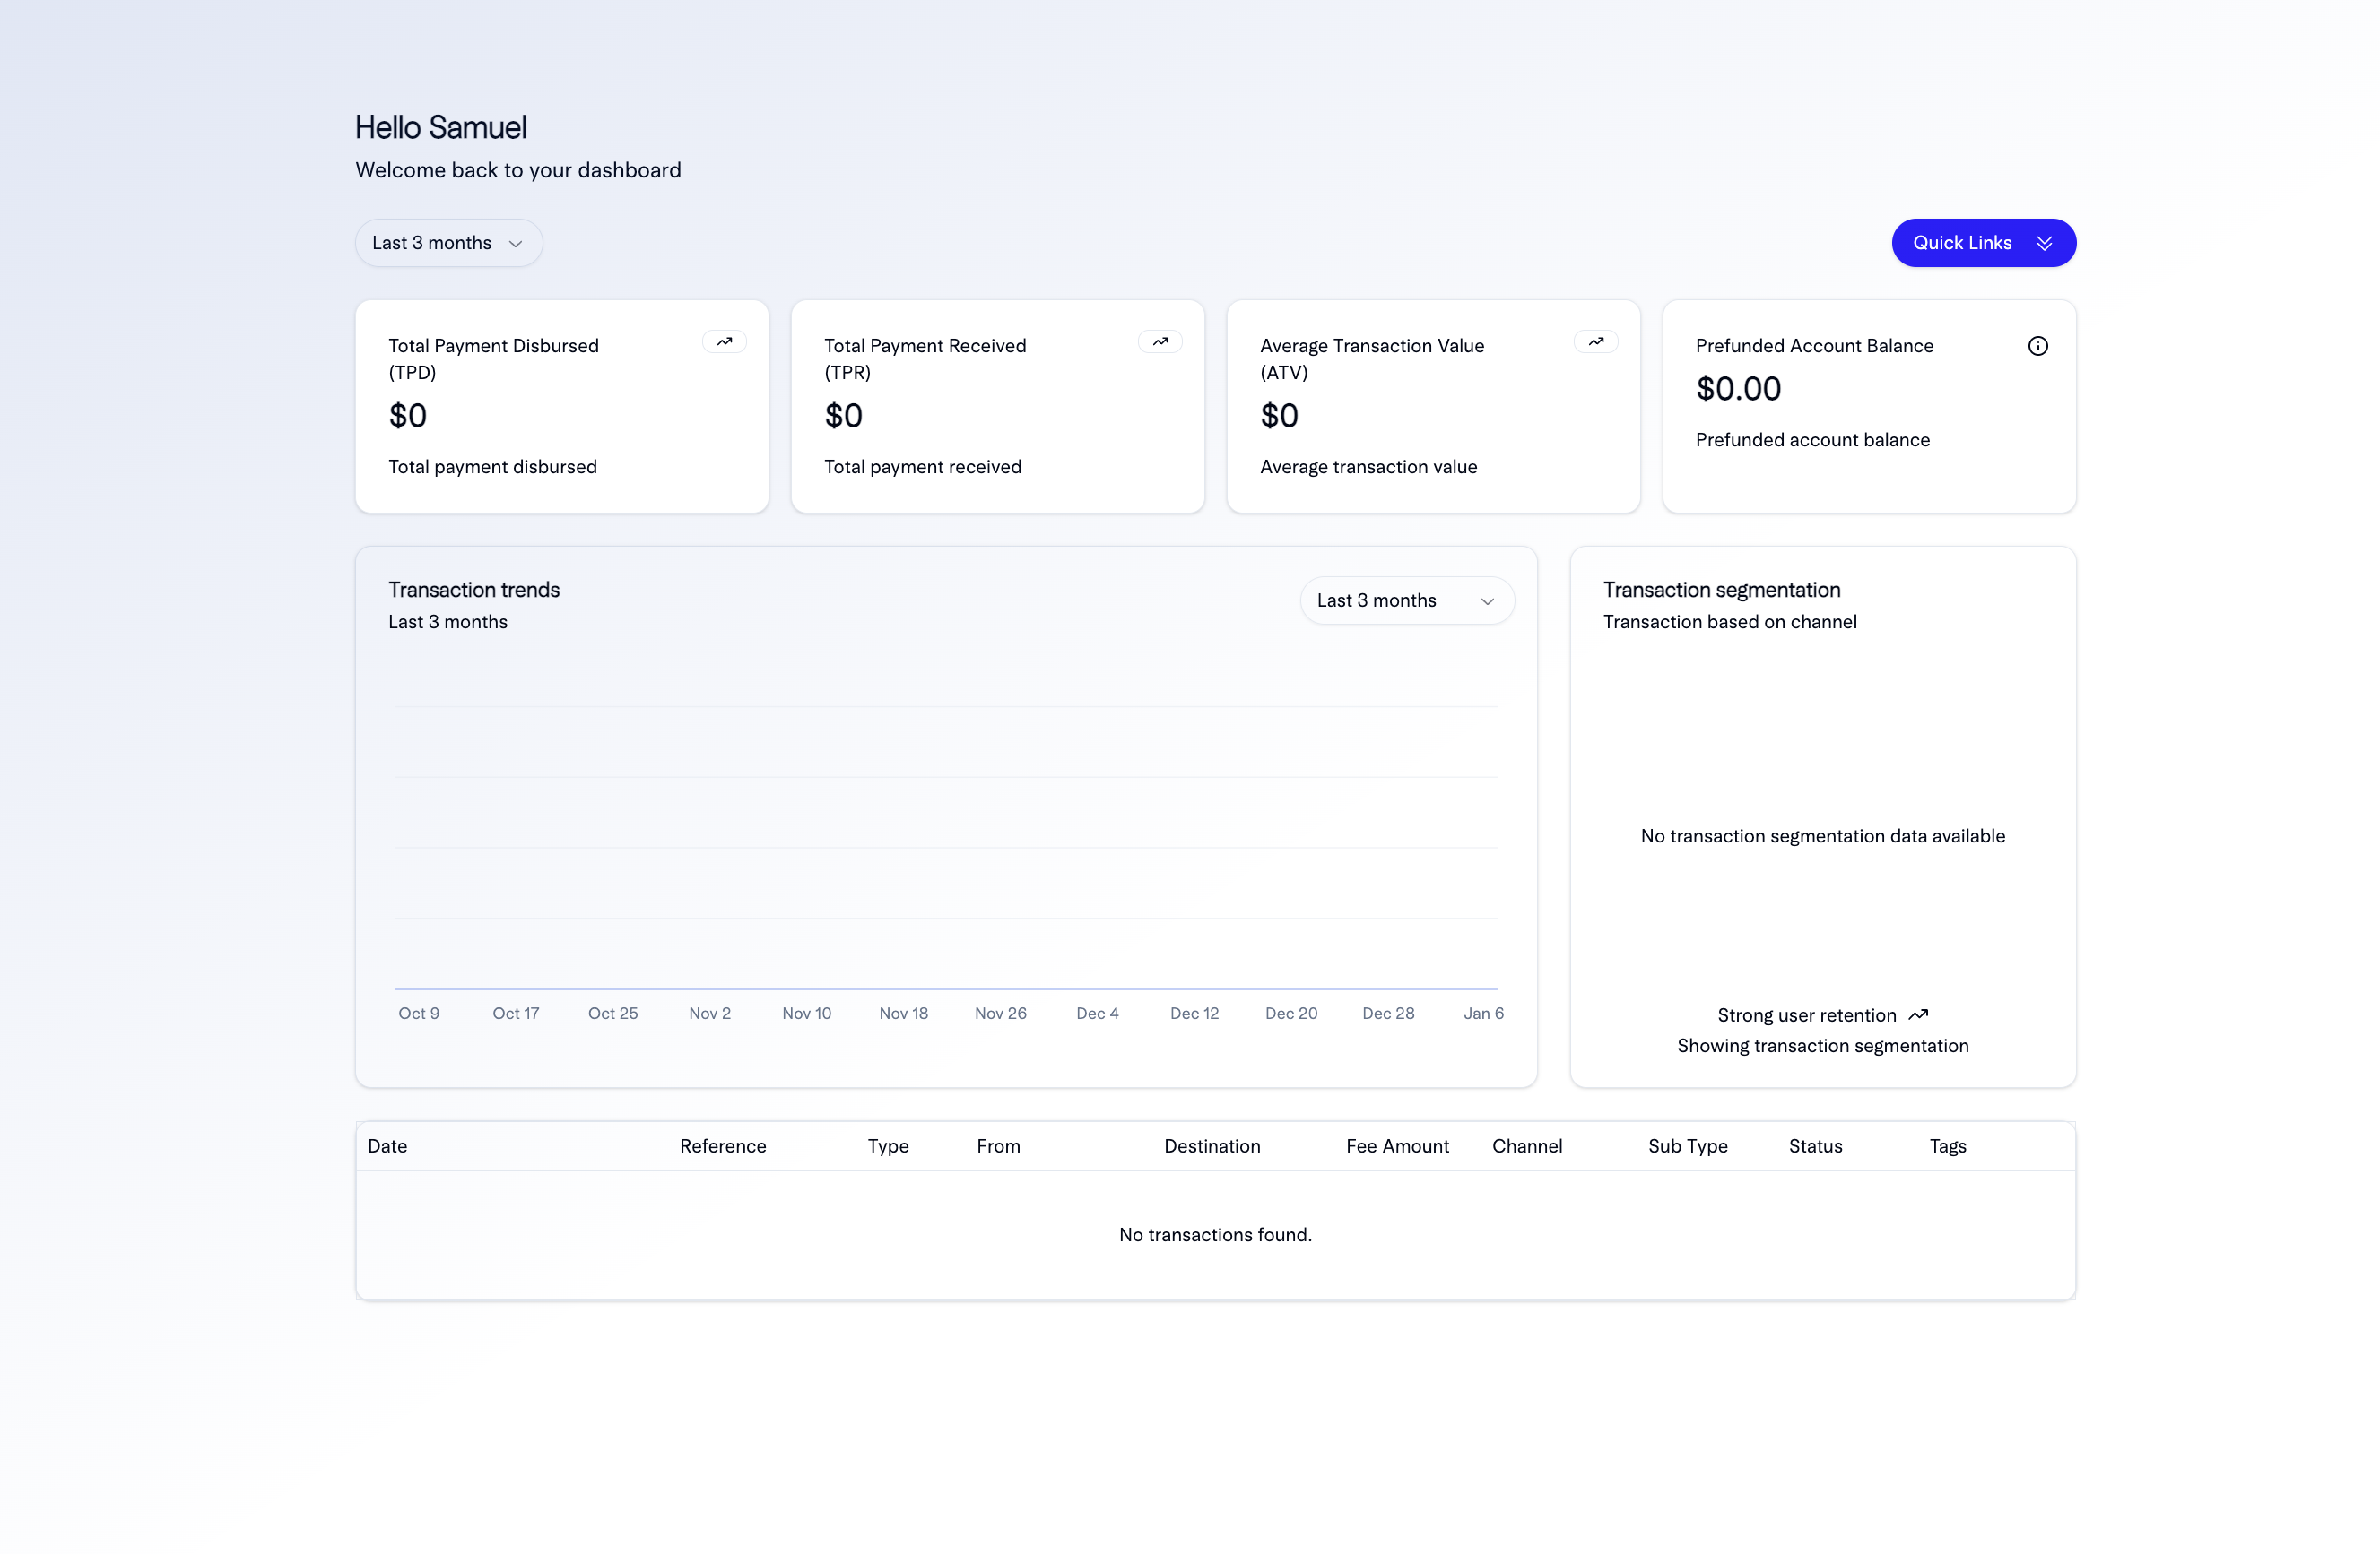Click the Status column header in transactions table

(x=1815, y=1146)
